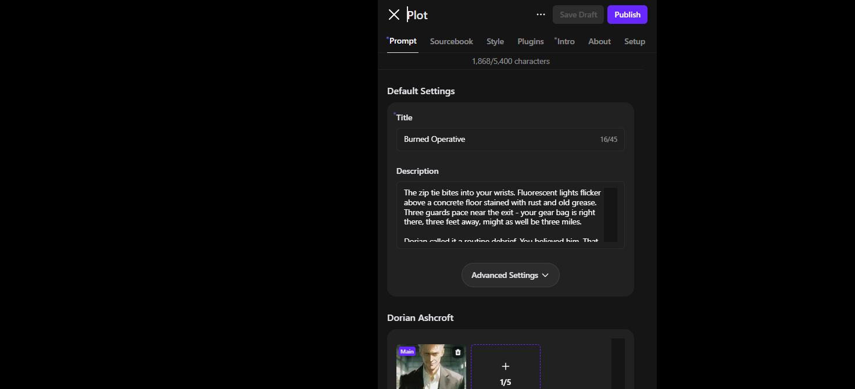Image resolution: width=855 pixels, height=389 pixels.
Task: Click the 'Default Settings' heading
Action: click(x=421, y=91)
